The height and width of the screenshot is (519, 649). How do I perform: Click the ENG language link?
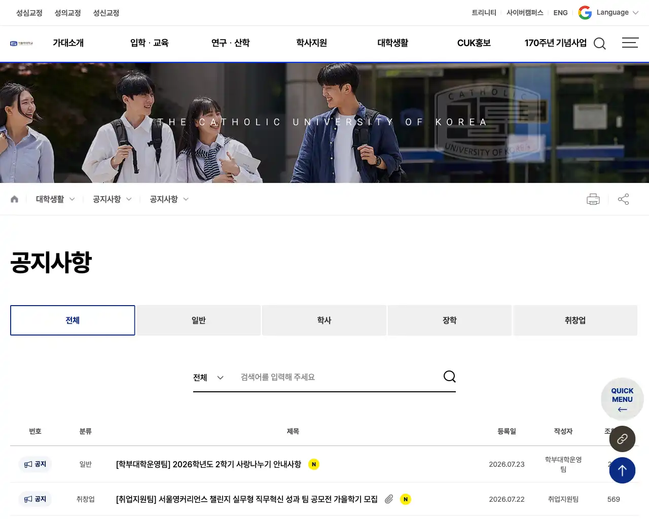tap(560, 13)
